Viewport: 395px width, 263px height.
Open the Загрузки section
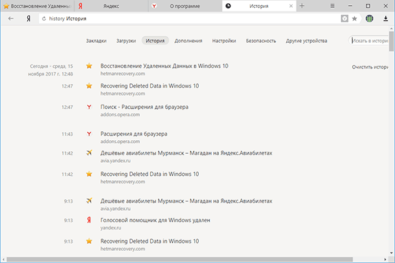coord(126,41)
